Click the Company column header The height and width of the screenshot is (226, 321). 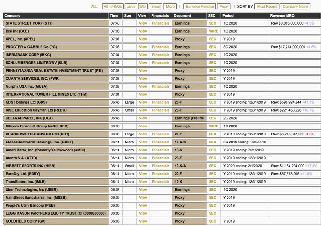pyautogui.click(x=56, y=16)
